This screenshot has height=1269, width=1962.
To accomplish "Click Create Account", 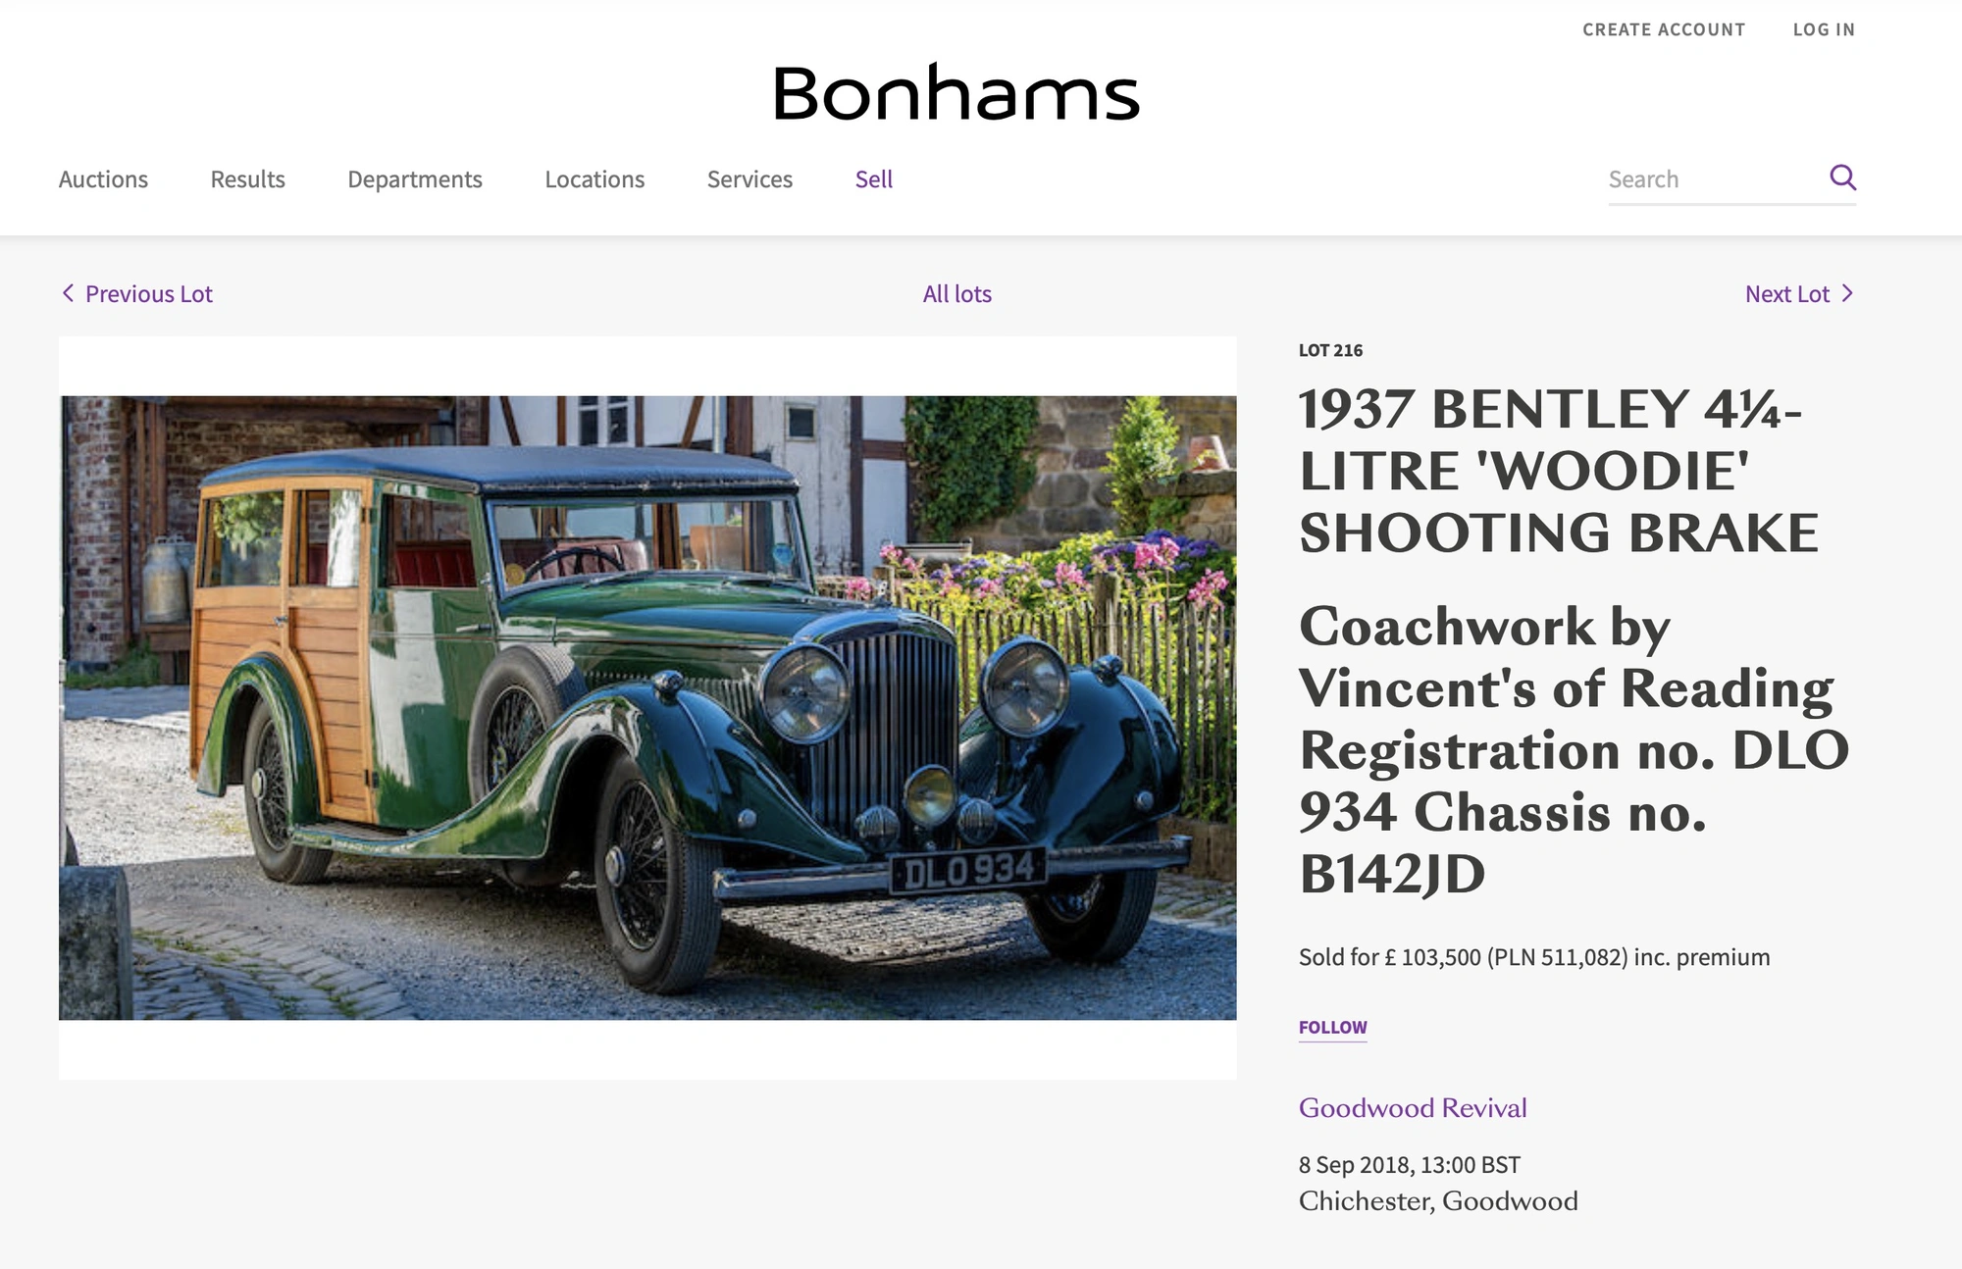I will click(x=1664, y=29).
